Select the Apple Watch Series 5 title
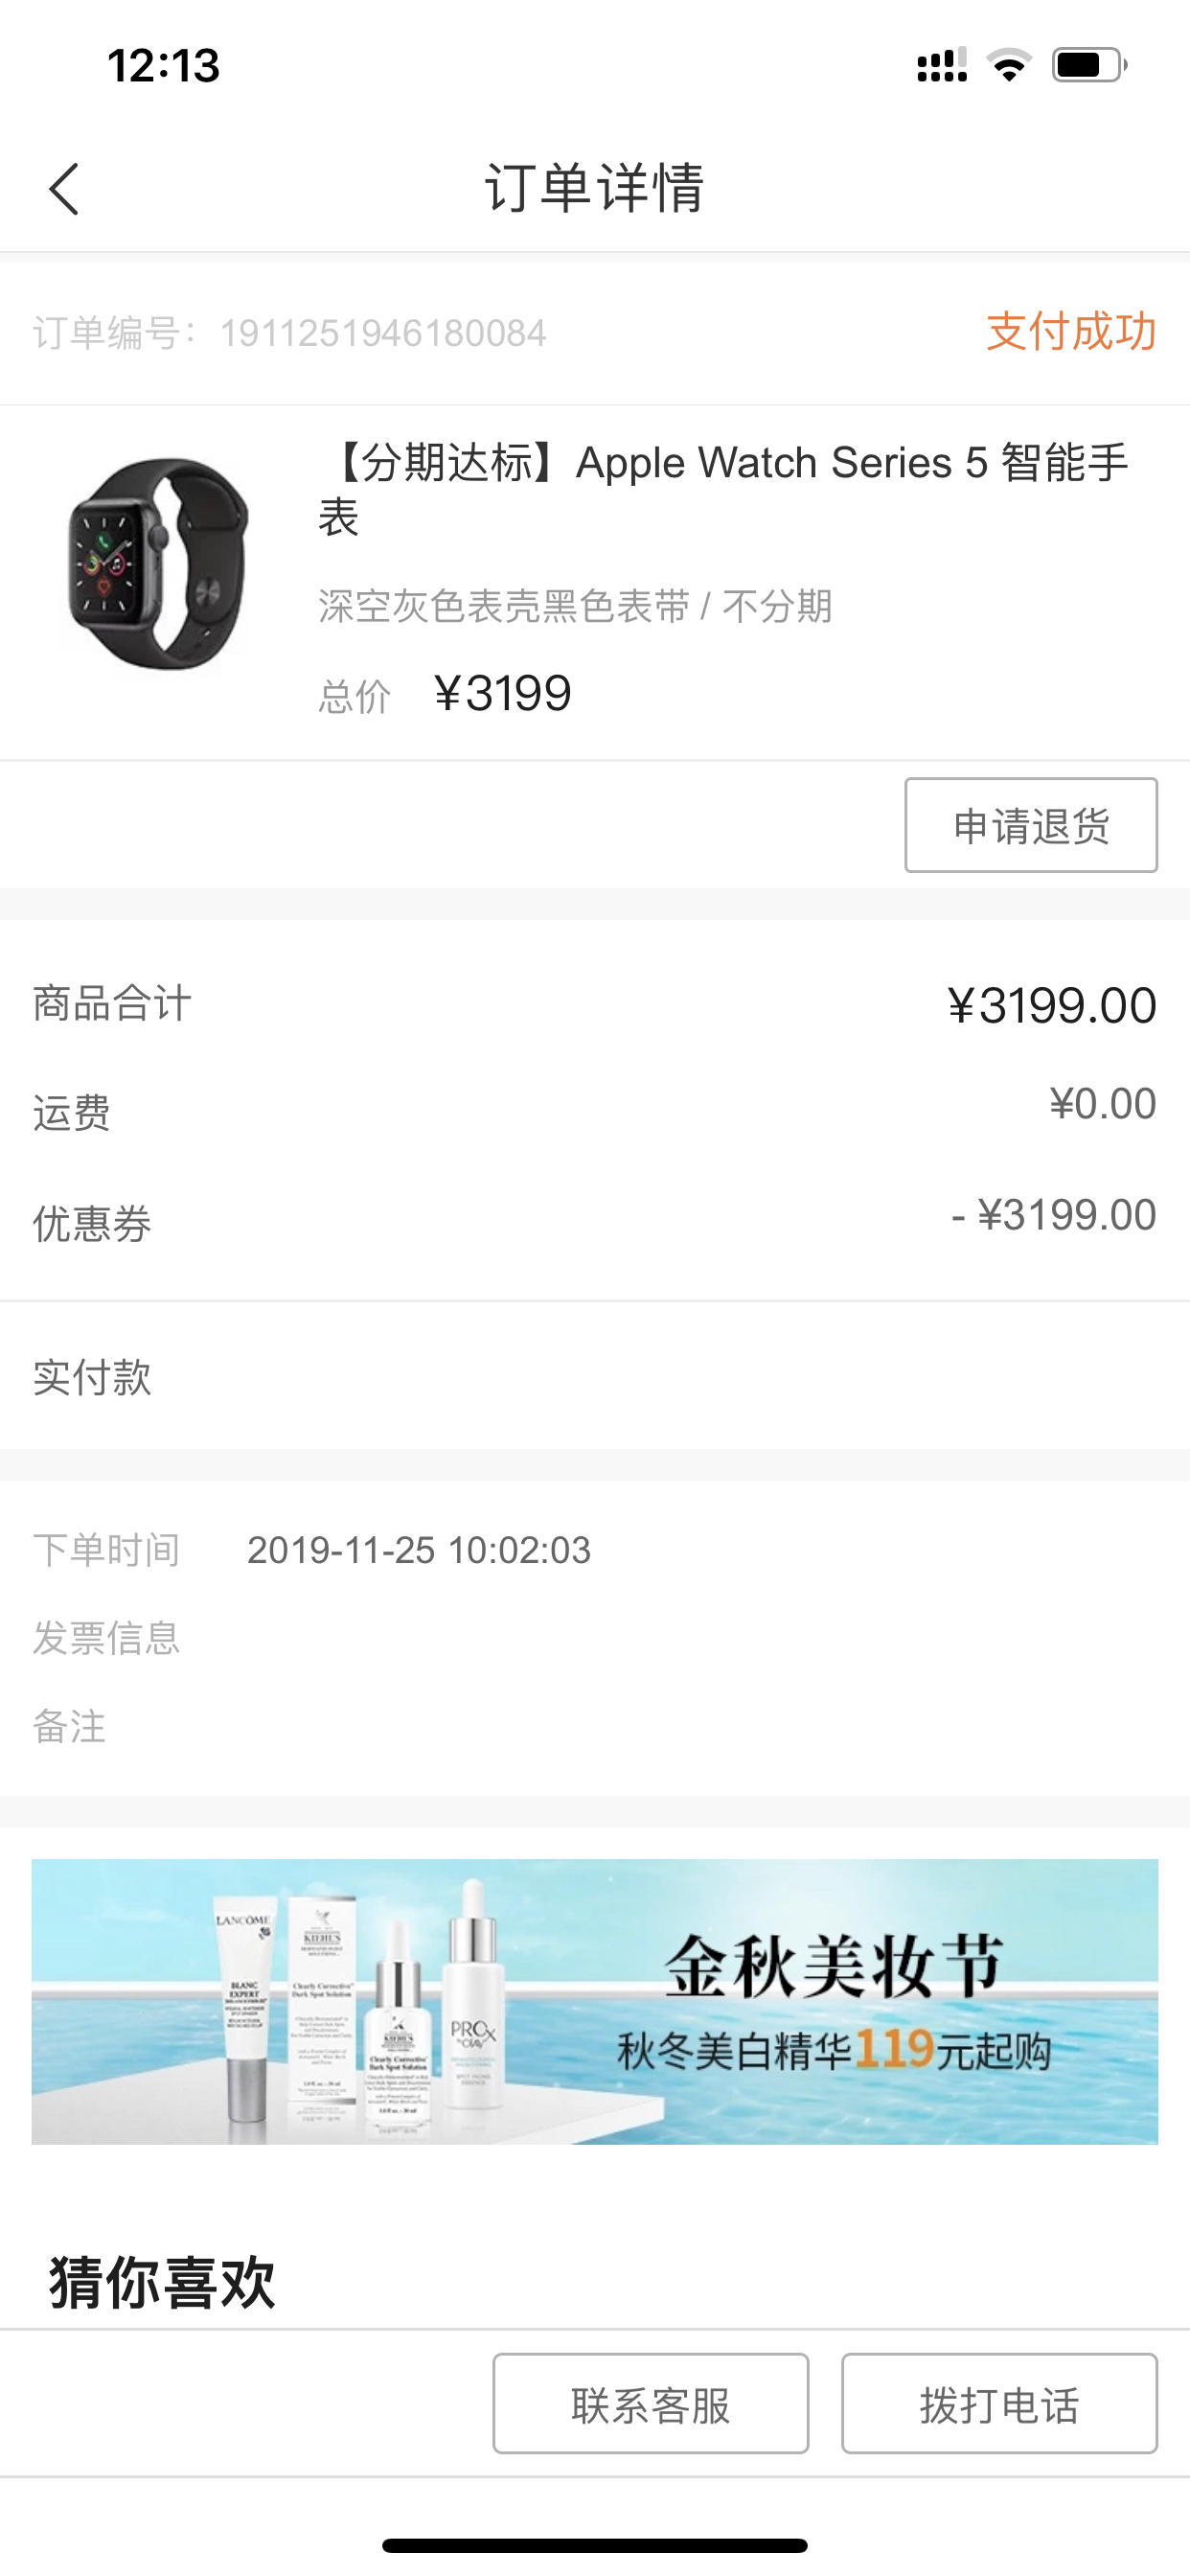 click(x=724, y=490)
